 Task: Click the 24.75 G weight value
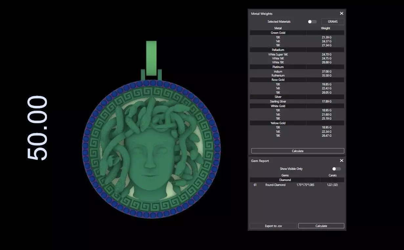[327, 58]
